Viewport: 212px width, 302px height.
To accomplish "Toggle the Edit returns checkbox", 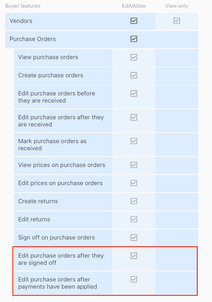I will pyautogui.click(x=134, y=219).
